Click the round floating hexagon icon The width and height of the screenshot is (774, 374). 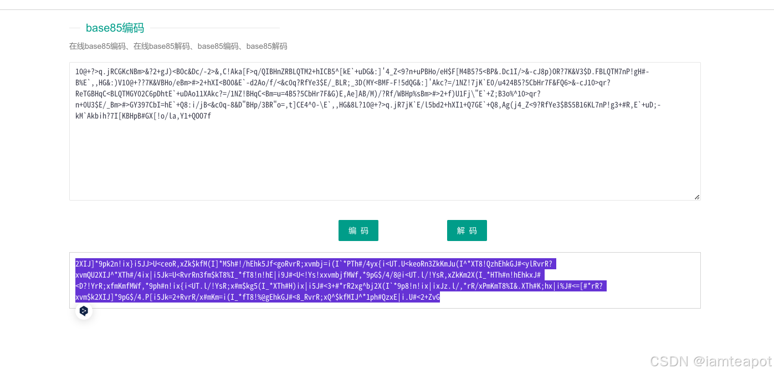coord(84,311)
